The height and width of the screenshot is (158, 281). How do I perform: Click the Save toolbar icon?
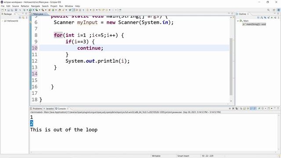point(8,10)
